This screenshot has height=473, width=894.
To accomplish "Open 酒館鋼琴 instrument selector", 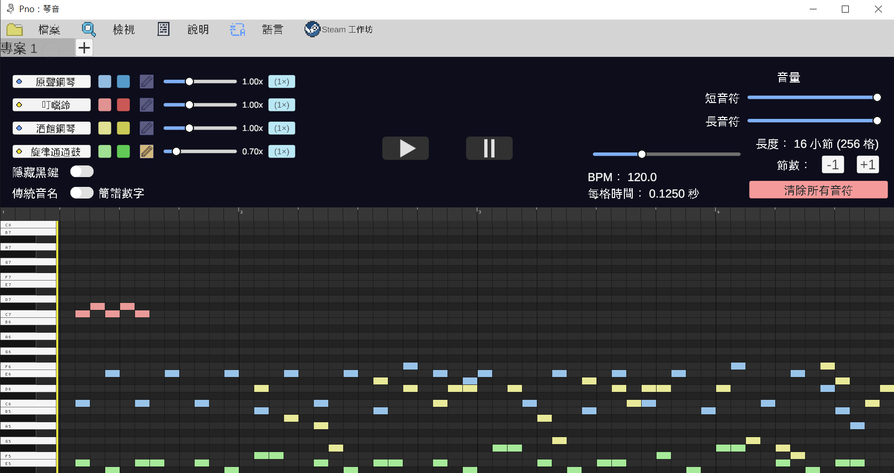I will coord(52,128).
